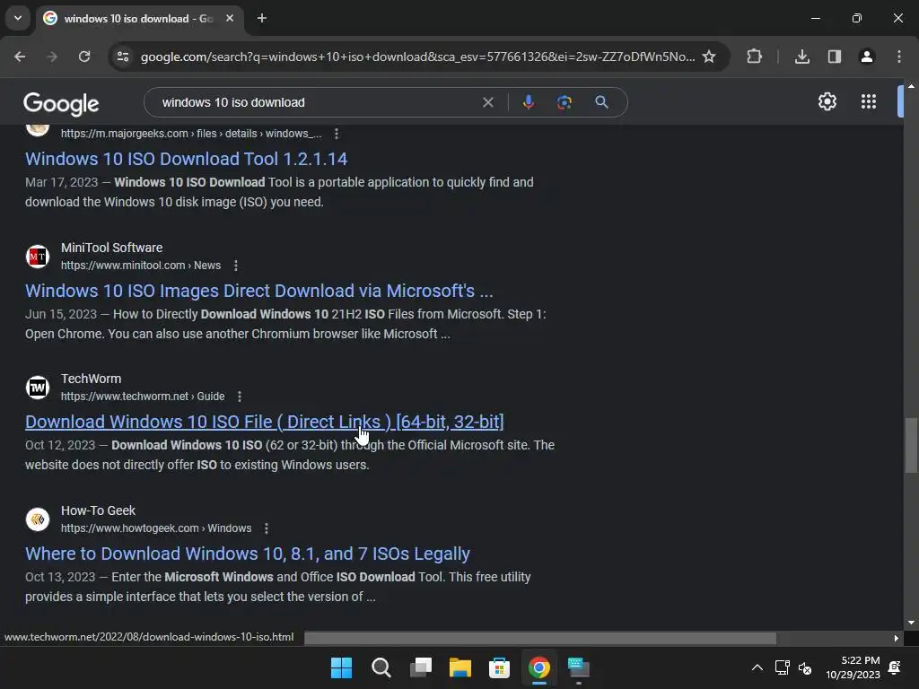Submit search with magnifier icon
919x689 pixels.
click(601, 102)
